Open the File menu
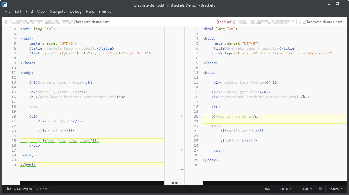The height and width of the screenshot is (195, 349). coord(7,12)
